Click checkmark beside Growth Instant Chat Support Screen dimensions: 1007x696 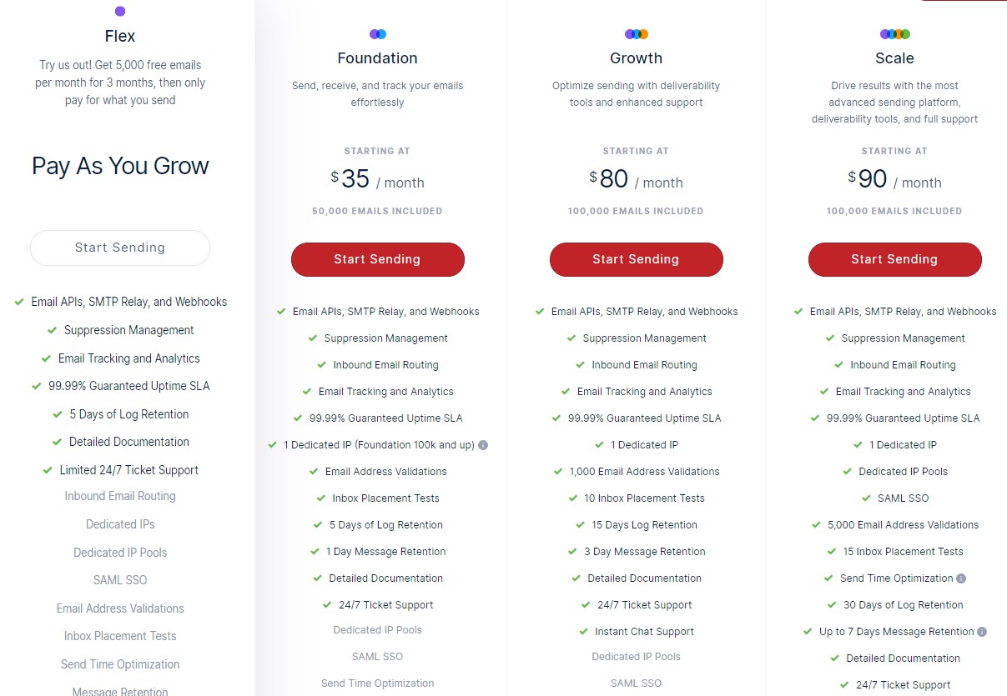pyautogui.click(x=583, y=632)
